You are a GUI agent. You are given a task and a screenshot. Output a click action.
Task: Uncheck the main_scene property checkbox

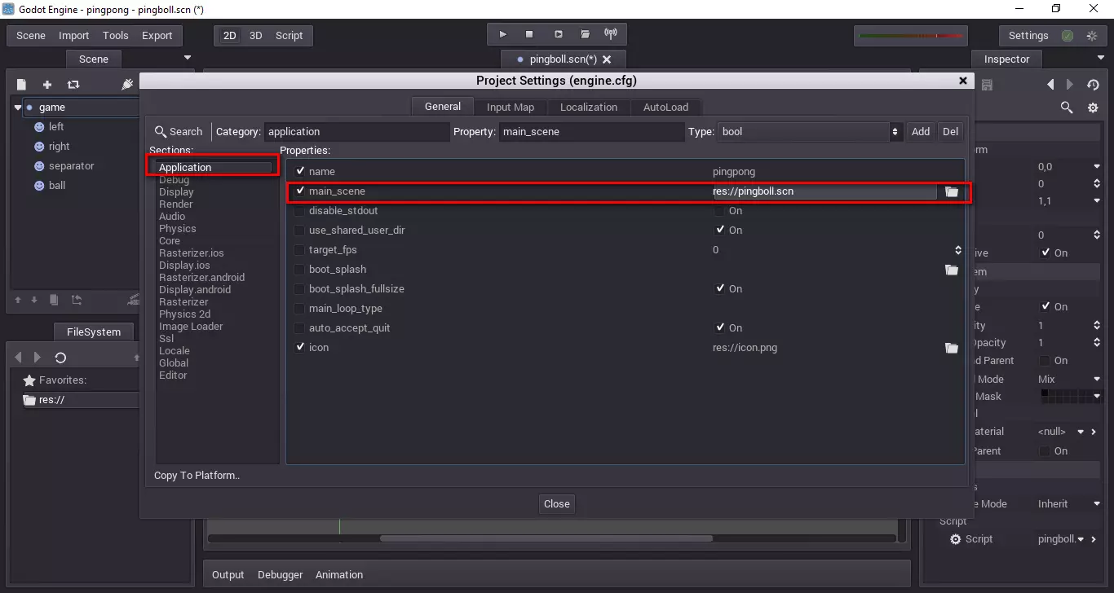pyautogui.click(x=300, y=191)
